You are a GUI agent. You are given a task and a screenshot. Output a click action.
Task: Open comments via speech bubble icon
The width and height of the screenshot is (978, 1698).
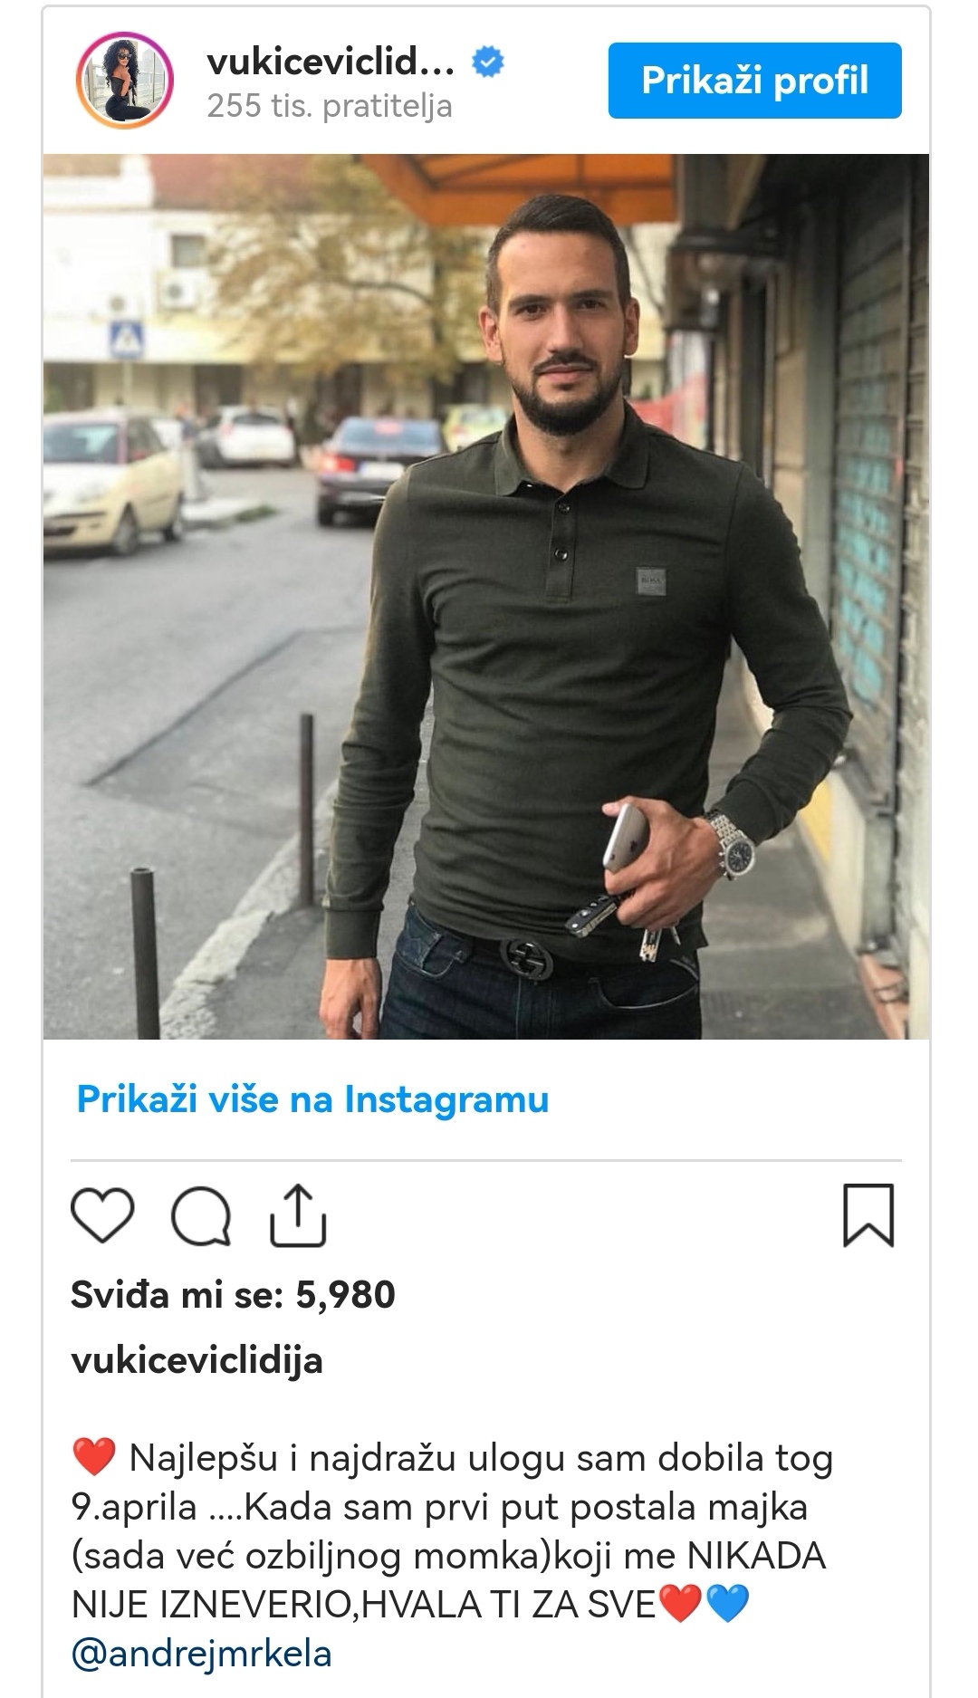[x=201, y=1216]
